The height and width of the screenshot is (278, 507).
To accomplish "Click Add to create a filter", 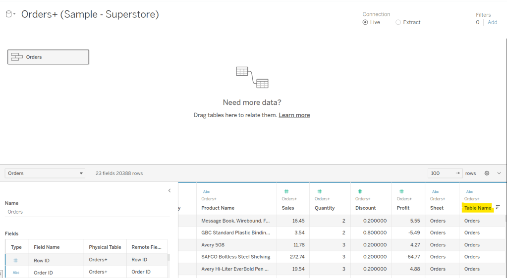I will [492, 22].
